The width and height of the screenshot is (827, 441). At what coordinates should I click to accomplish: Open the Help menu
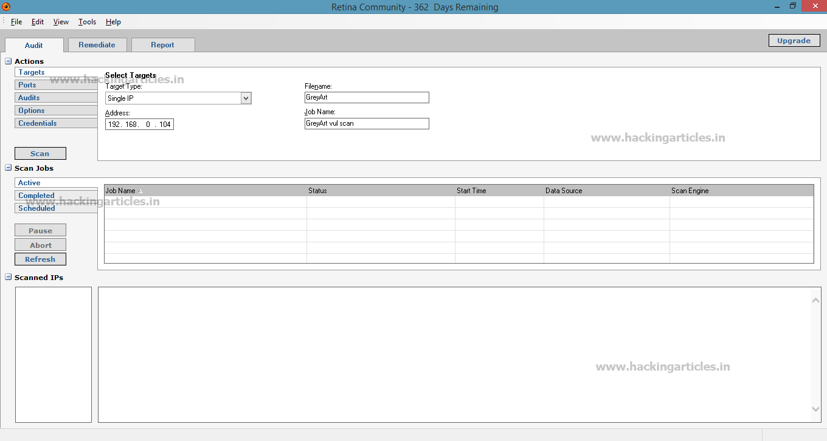(113, 22)
